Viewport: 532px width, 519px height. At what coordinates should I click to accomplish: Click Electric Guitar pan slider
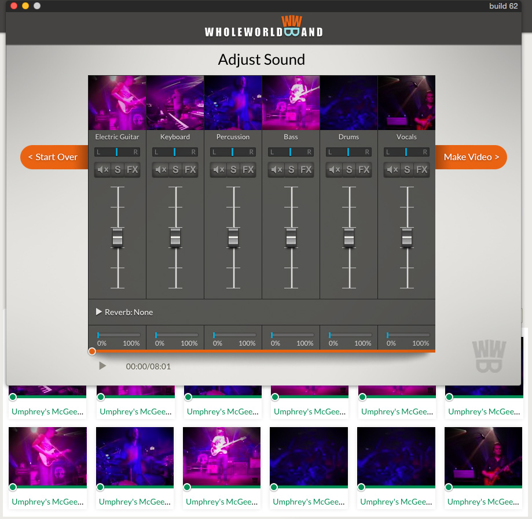(x=117, y=152)
